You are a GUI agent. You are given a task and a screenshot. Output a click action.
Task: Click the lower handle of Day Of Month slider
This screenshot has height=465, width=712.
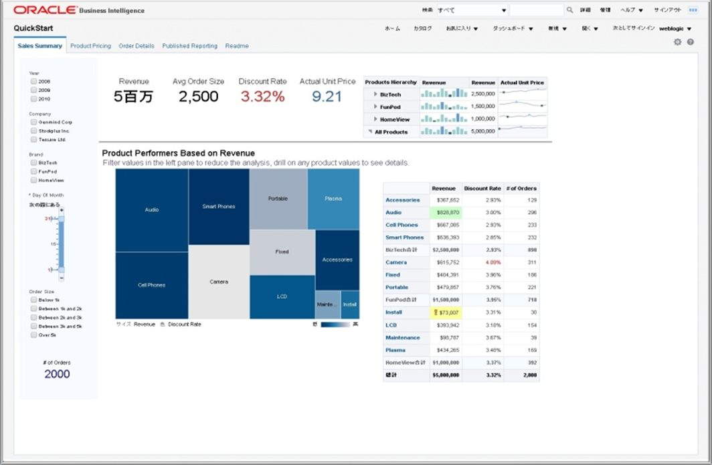62,270
